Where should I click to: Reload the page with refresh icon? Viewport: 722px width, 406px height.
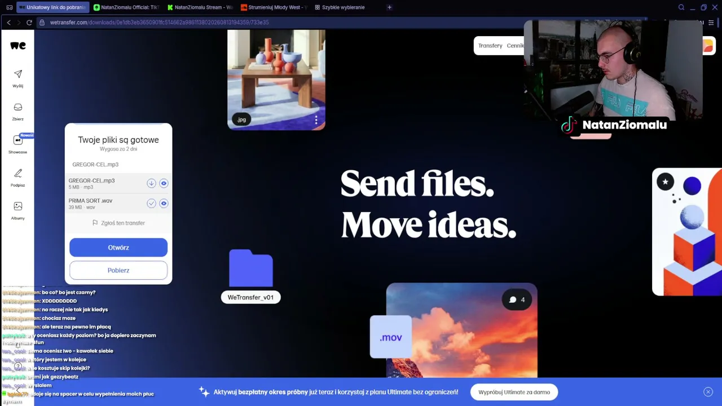pos(29,23)
